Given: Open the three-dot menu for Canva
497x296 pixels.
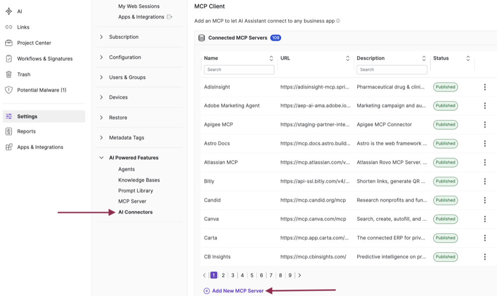Looking at the screenshot, I should pos(485,219).
